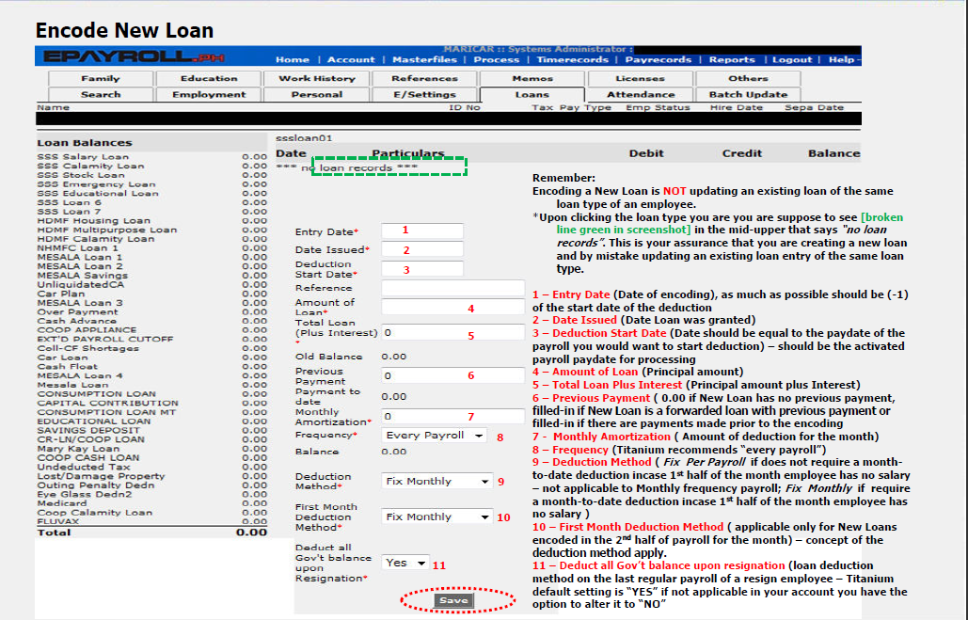Open the Reports menu
This screenshot has height=620, width=968.
pos(732,59)
